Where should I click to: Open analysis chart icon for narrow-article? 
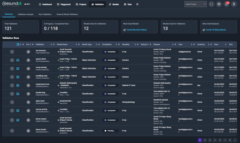(18, 111)
